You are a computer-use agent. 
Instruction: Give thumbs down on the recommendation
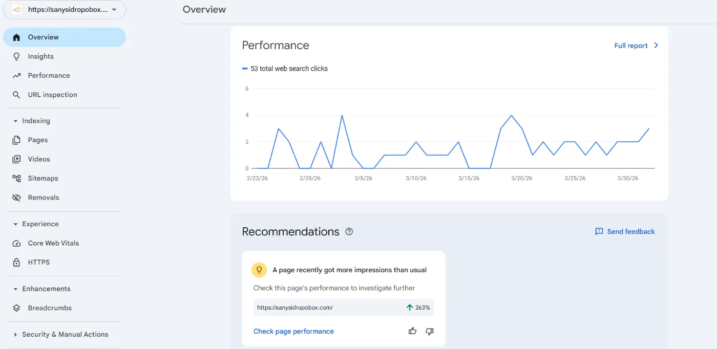coord(429,331)
